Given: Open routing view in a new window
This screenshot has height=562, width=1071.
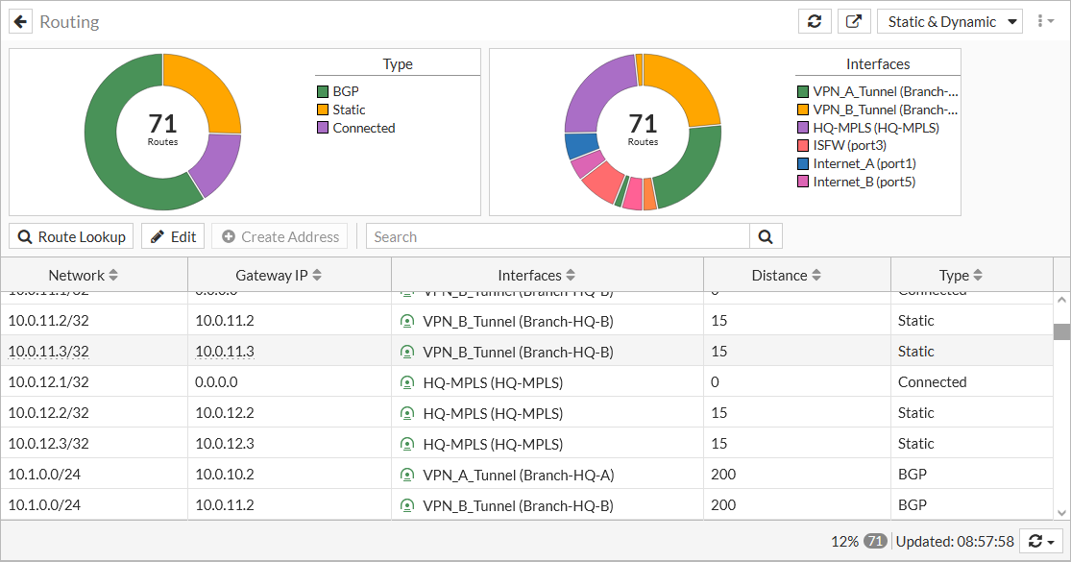Looking at the screenshot, I should click(854, 20).
